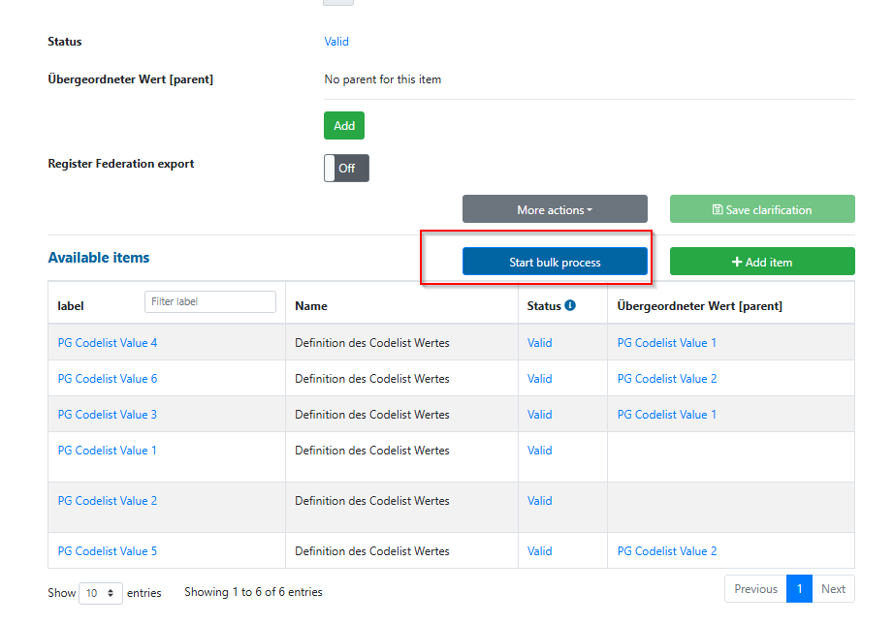Open PG Codelist Value 4 item link

coord(107,343)
